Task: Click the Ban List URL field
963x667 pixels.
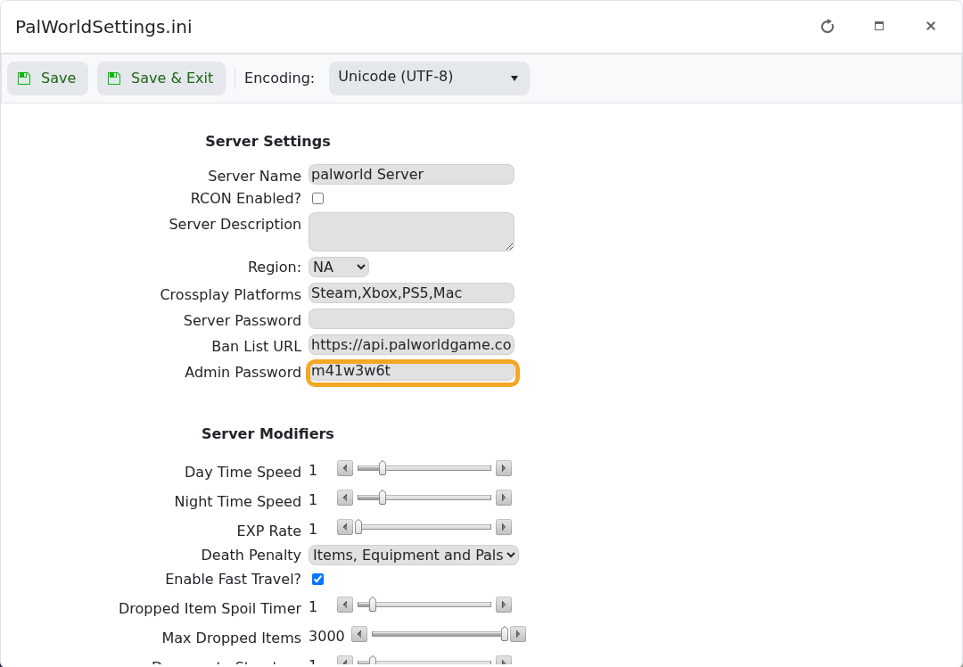Action: tap(411, 344)
